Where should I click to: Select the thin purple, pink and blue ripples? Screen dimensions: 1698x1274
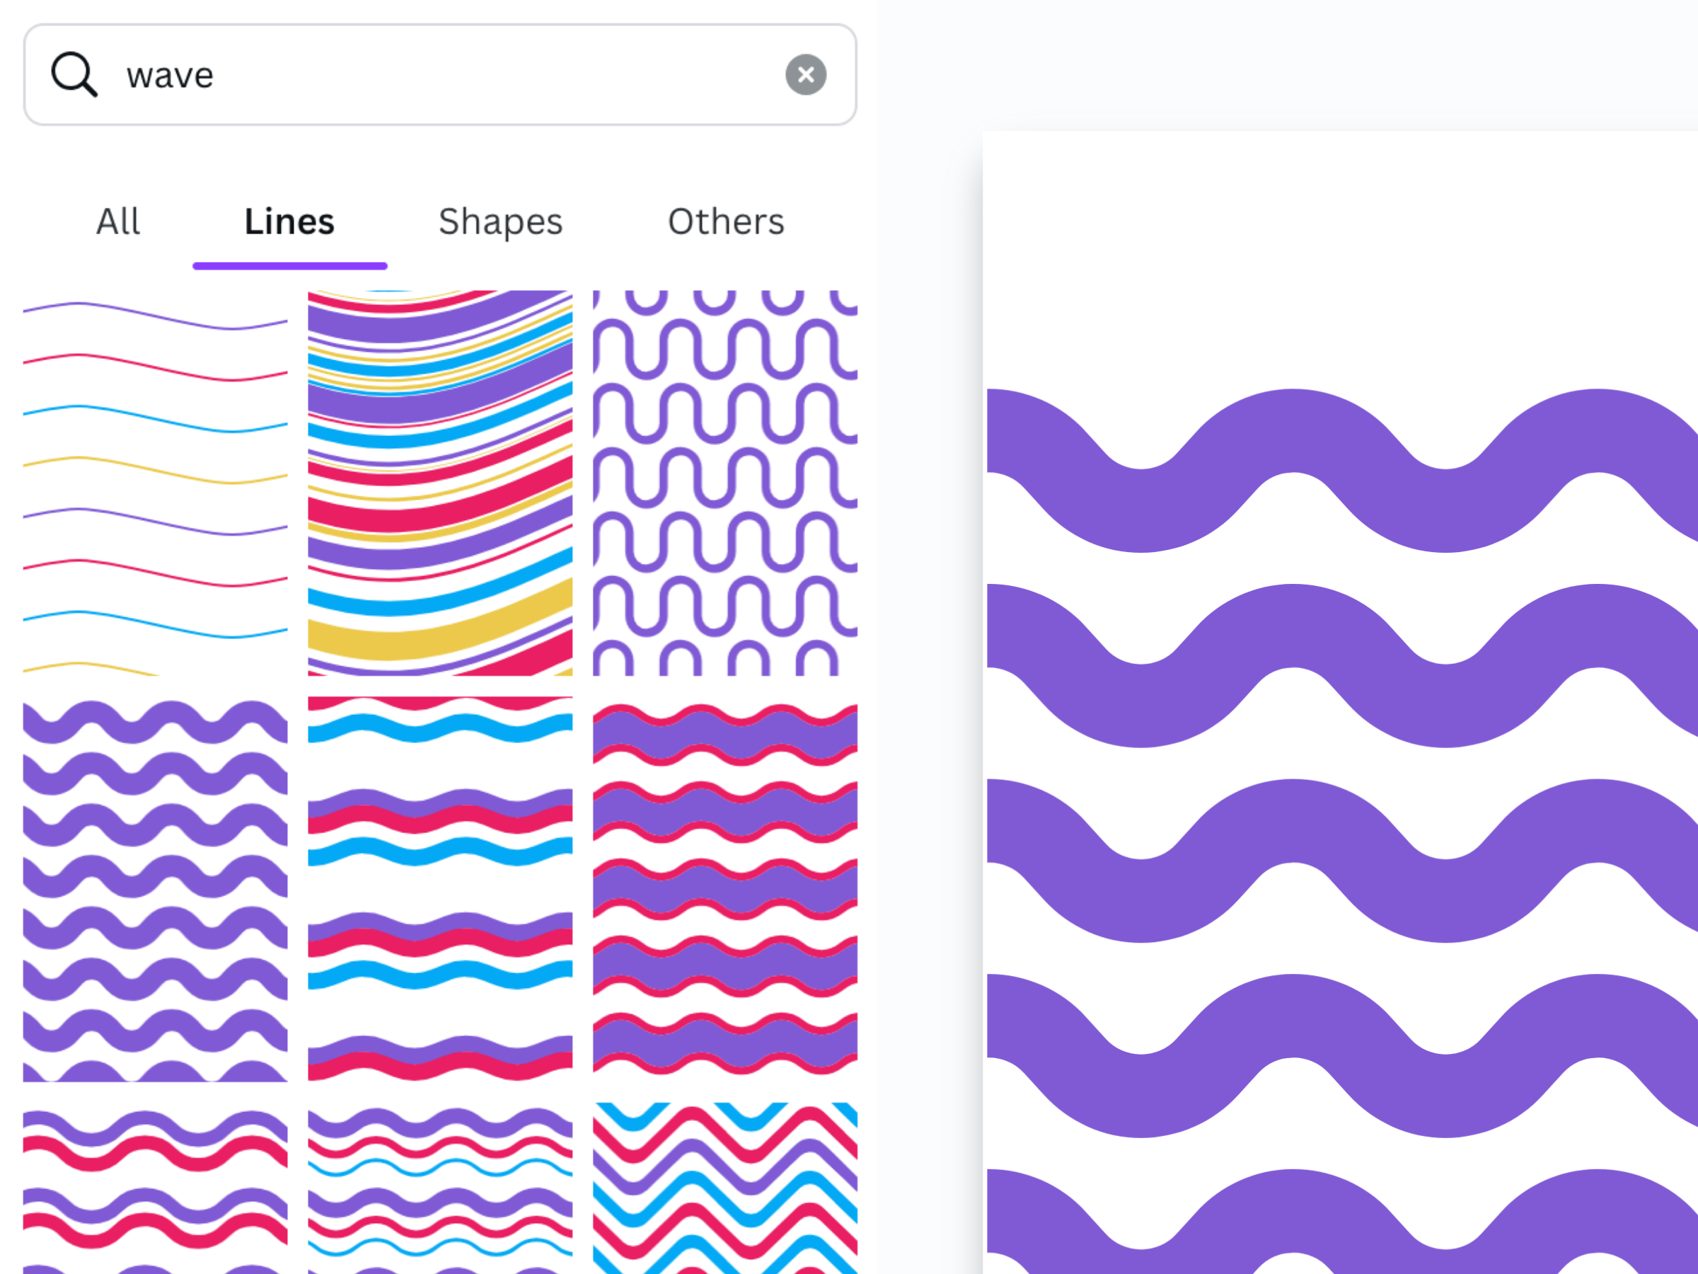pos(440,1186)
